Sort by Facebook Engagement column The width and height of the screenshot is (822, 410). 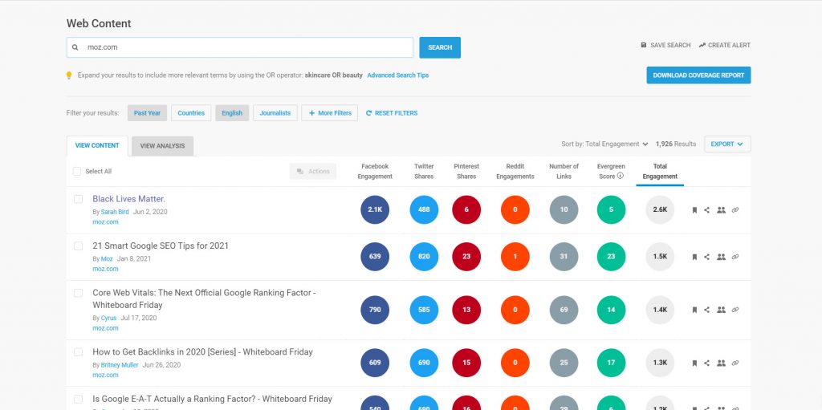tap(375, 172)
